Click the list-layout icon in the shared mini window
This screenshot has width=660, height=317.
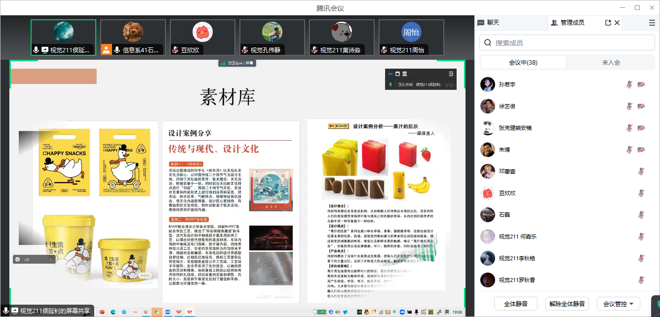coord(405,74)
